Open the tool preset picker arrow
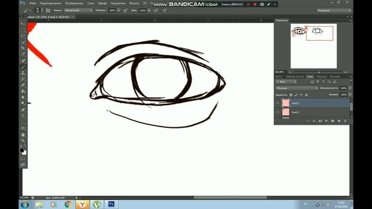 30,10
